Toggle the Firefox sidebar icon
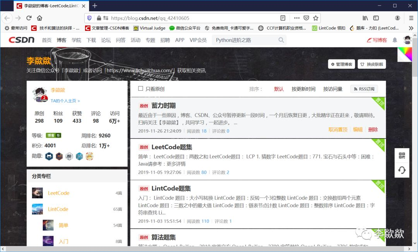Viewport: 418px width, 252px height. 376,18
